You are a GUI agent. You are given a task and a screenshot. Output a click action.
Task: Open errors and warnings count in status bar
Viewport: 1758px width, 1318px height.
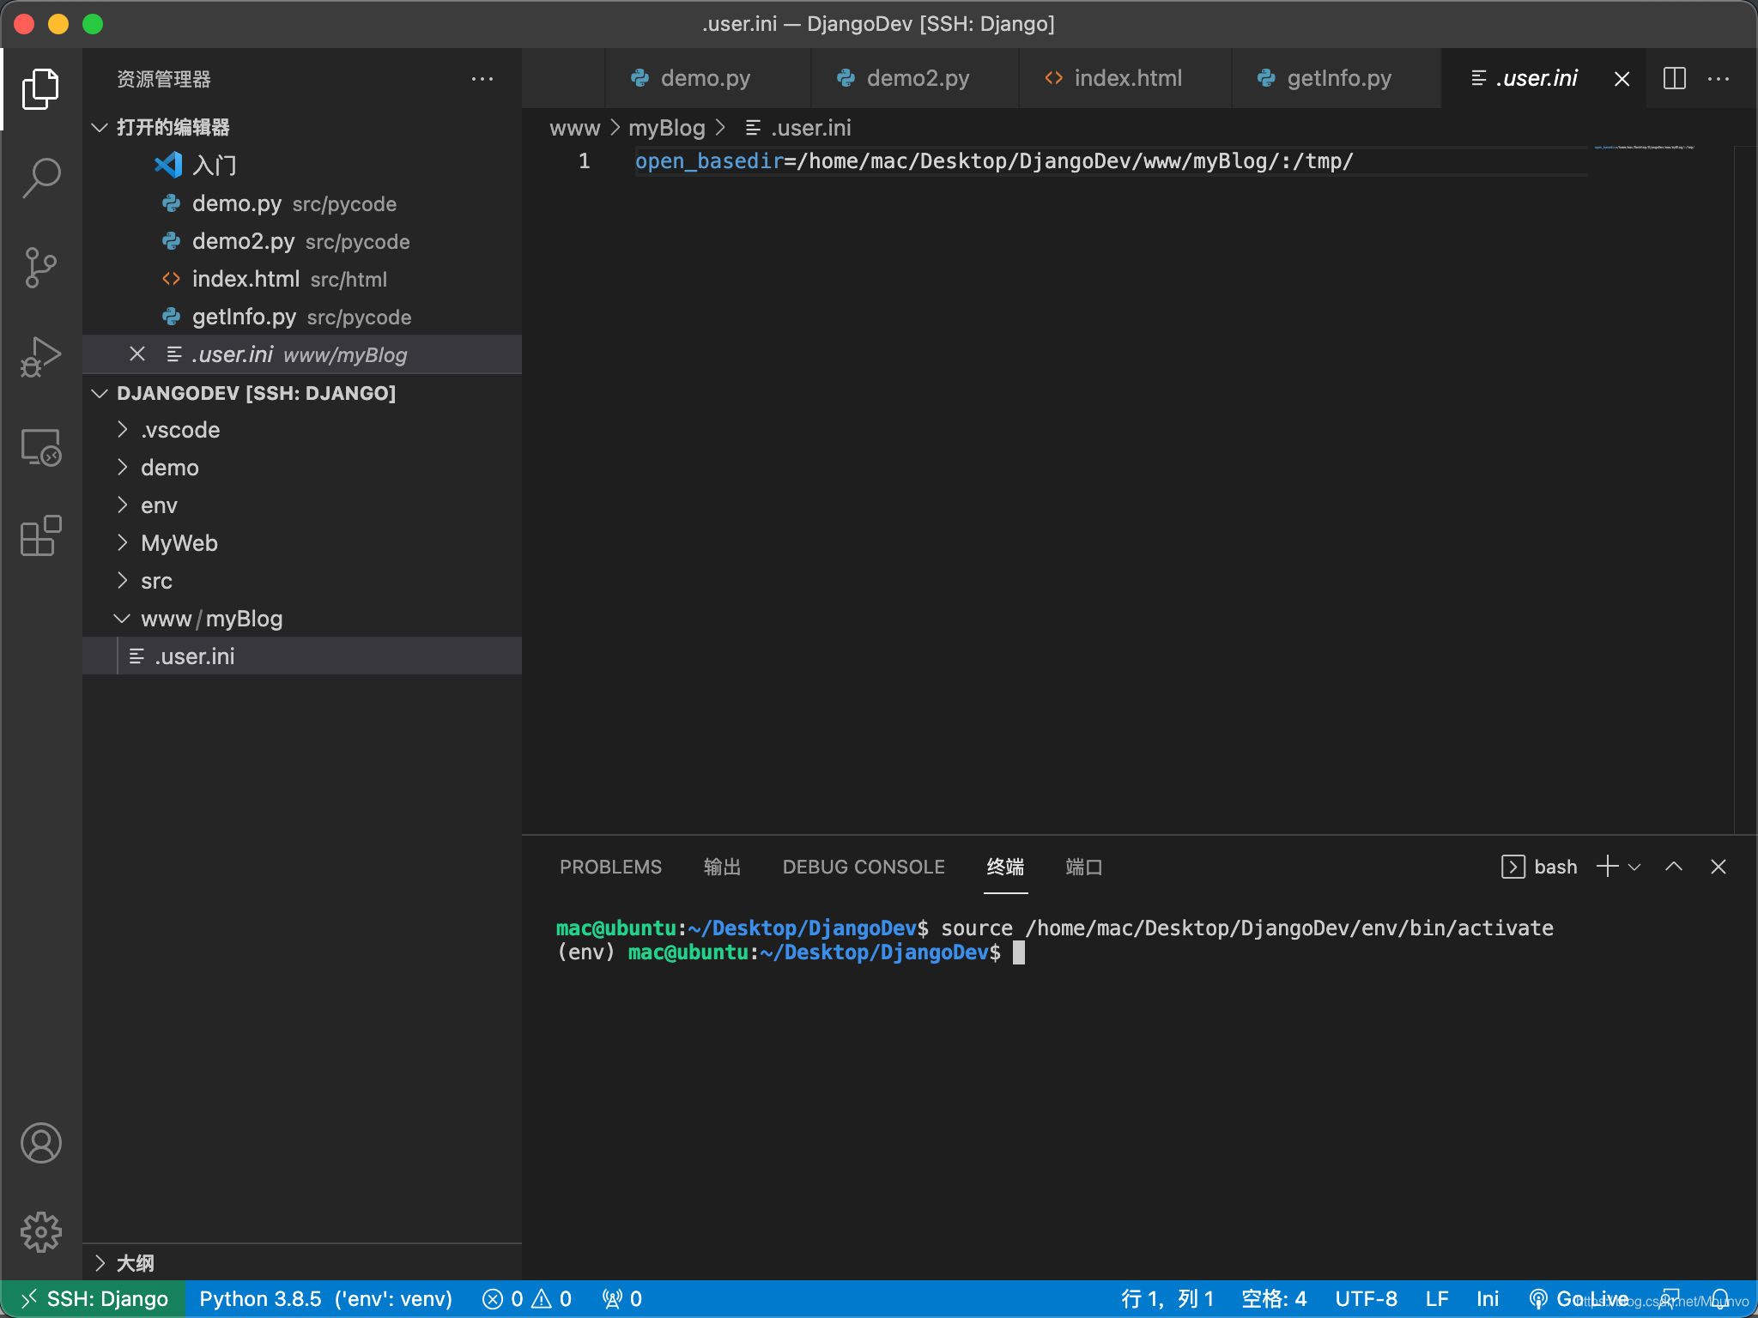coord(527,1299)
